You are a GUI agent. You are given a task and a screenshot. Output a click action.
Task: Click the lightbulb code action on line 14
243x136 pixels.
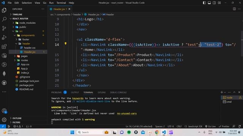(x=66, y=44)
